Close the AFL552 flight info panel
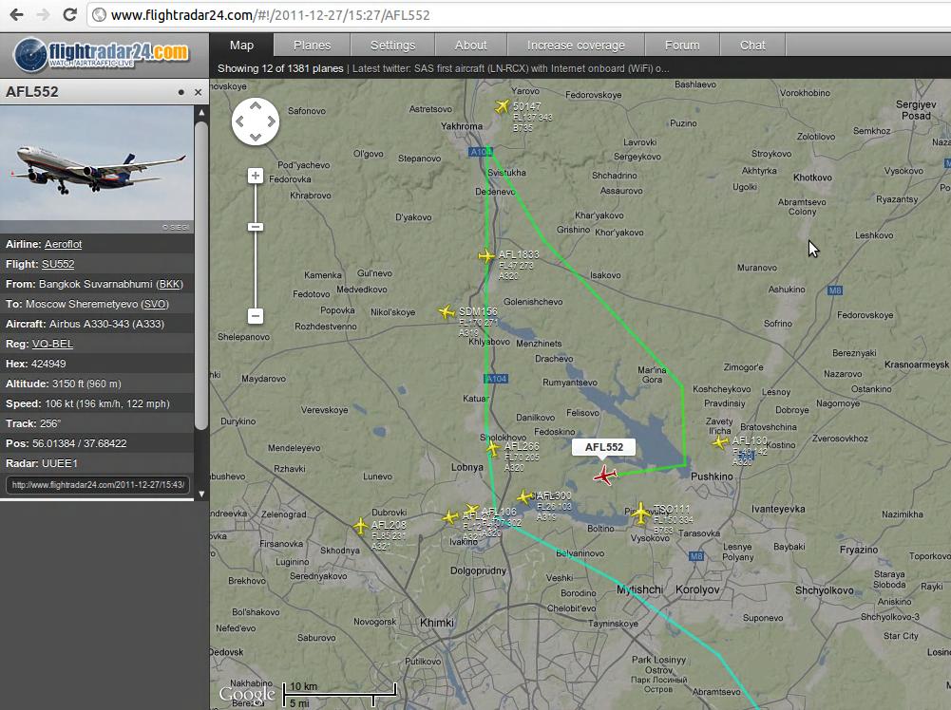This screenshot has height=710, width=951. [x=198, y=92]
